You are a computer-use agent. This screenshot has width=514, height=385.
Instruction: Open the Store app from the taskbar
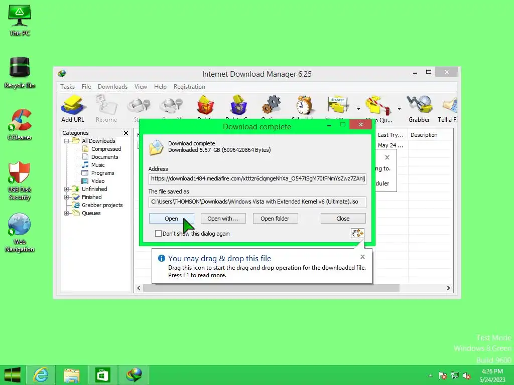click(102, 375)
